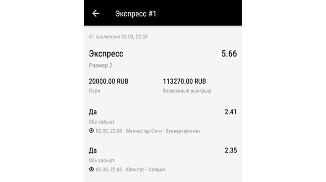326x182 pixels.
Task: Click the Размер 2 label
Action: (x=100, y=65)
